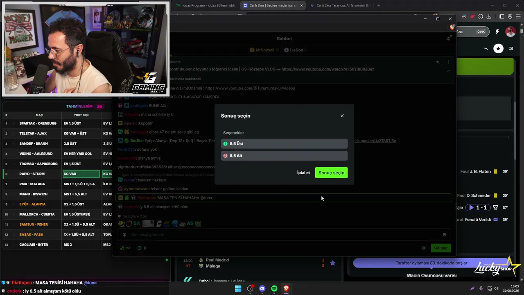This screenshot has height=295, width=524.
Task: Unpin the pinned chat message
Action: tap(438, 62)
